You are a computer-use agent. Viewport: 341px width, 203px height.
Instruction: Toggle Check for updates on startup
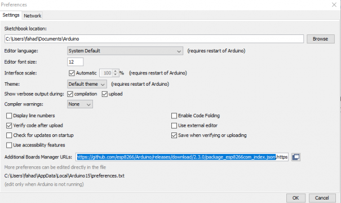click(9, 135)
